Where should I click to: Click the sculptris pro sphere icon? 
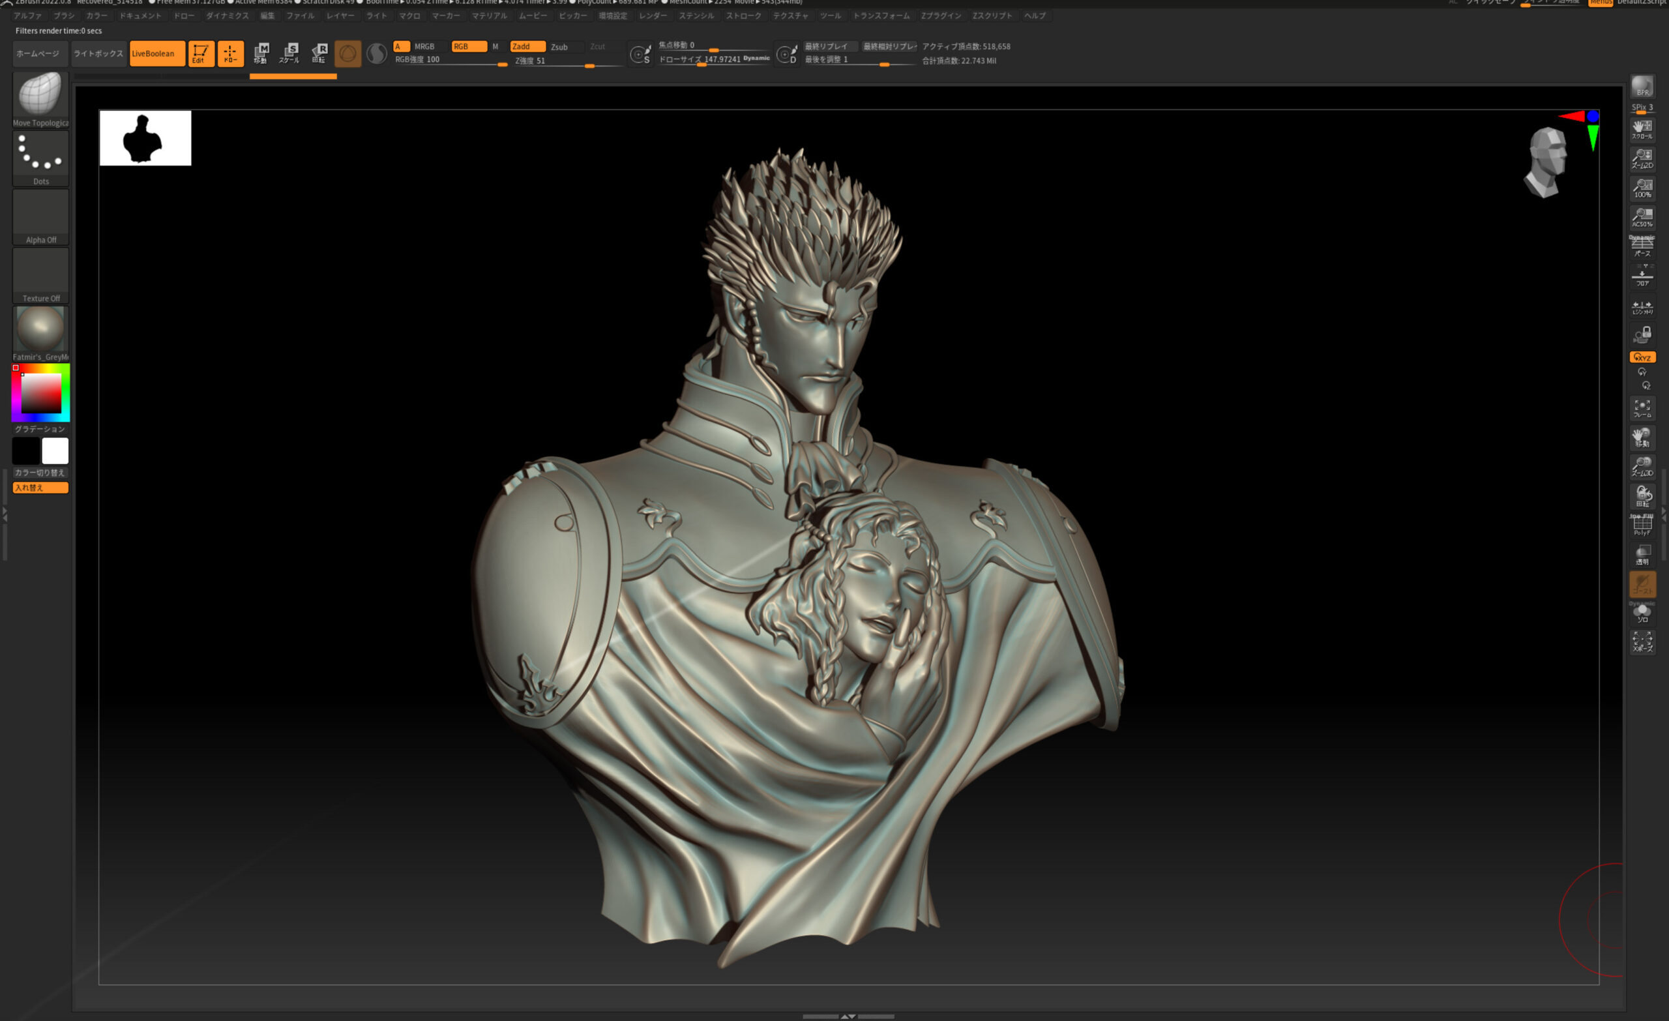click(377, 53)
